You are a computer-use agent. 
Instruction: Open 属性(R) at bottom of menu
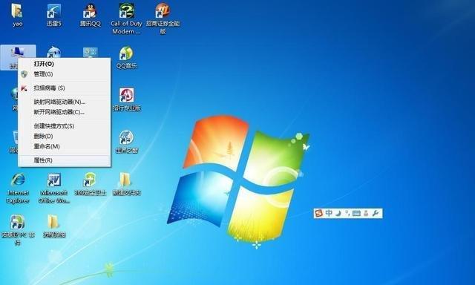pos(65,160)
